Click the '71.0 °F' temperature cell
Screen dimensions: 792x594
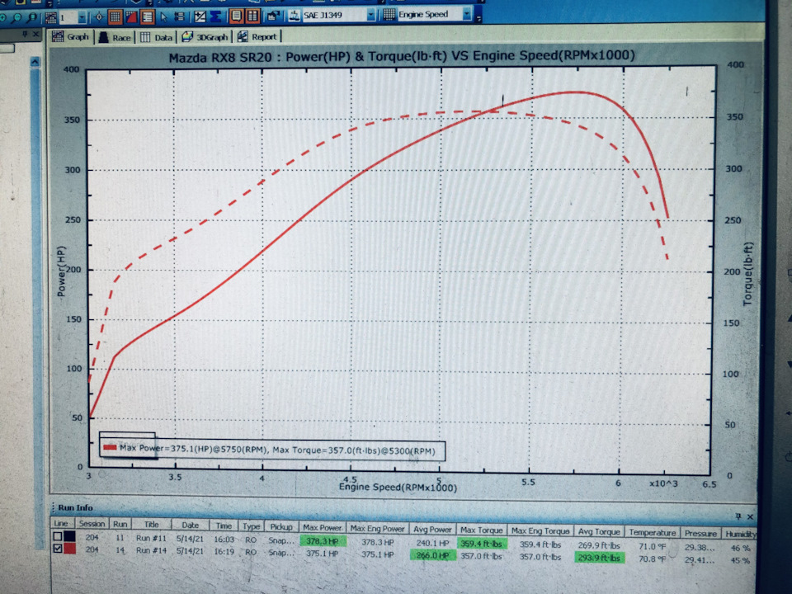(x=652, y=546)
